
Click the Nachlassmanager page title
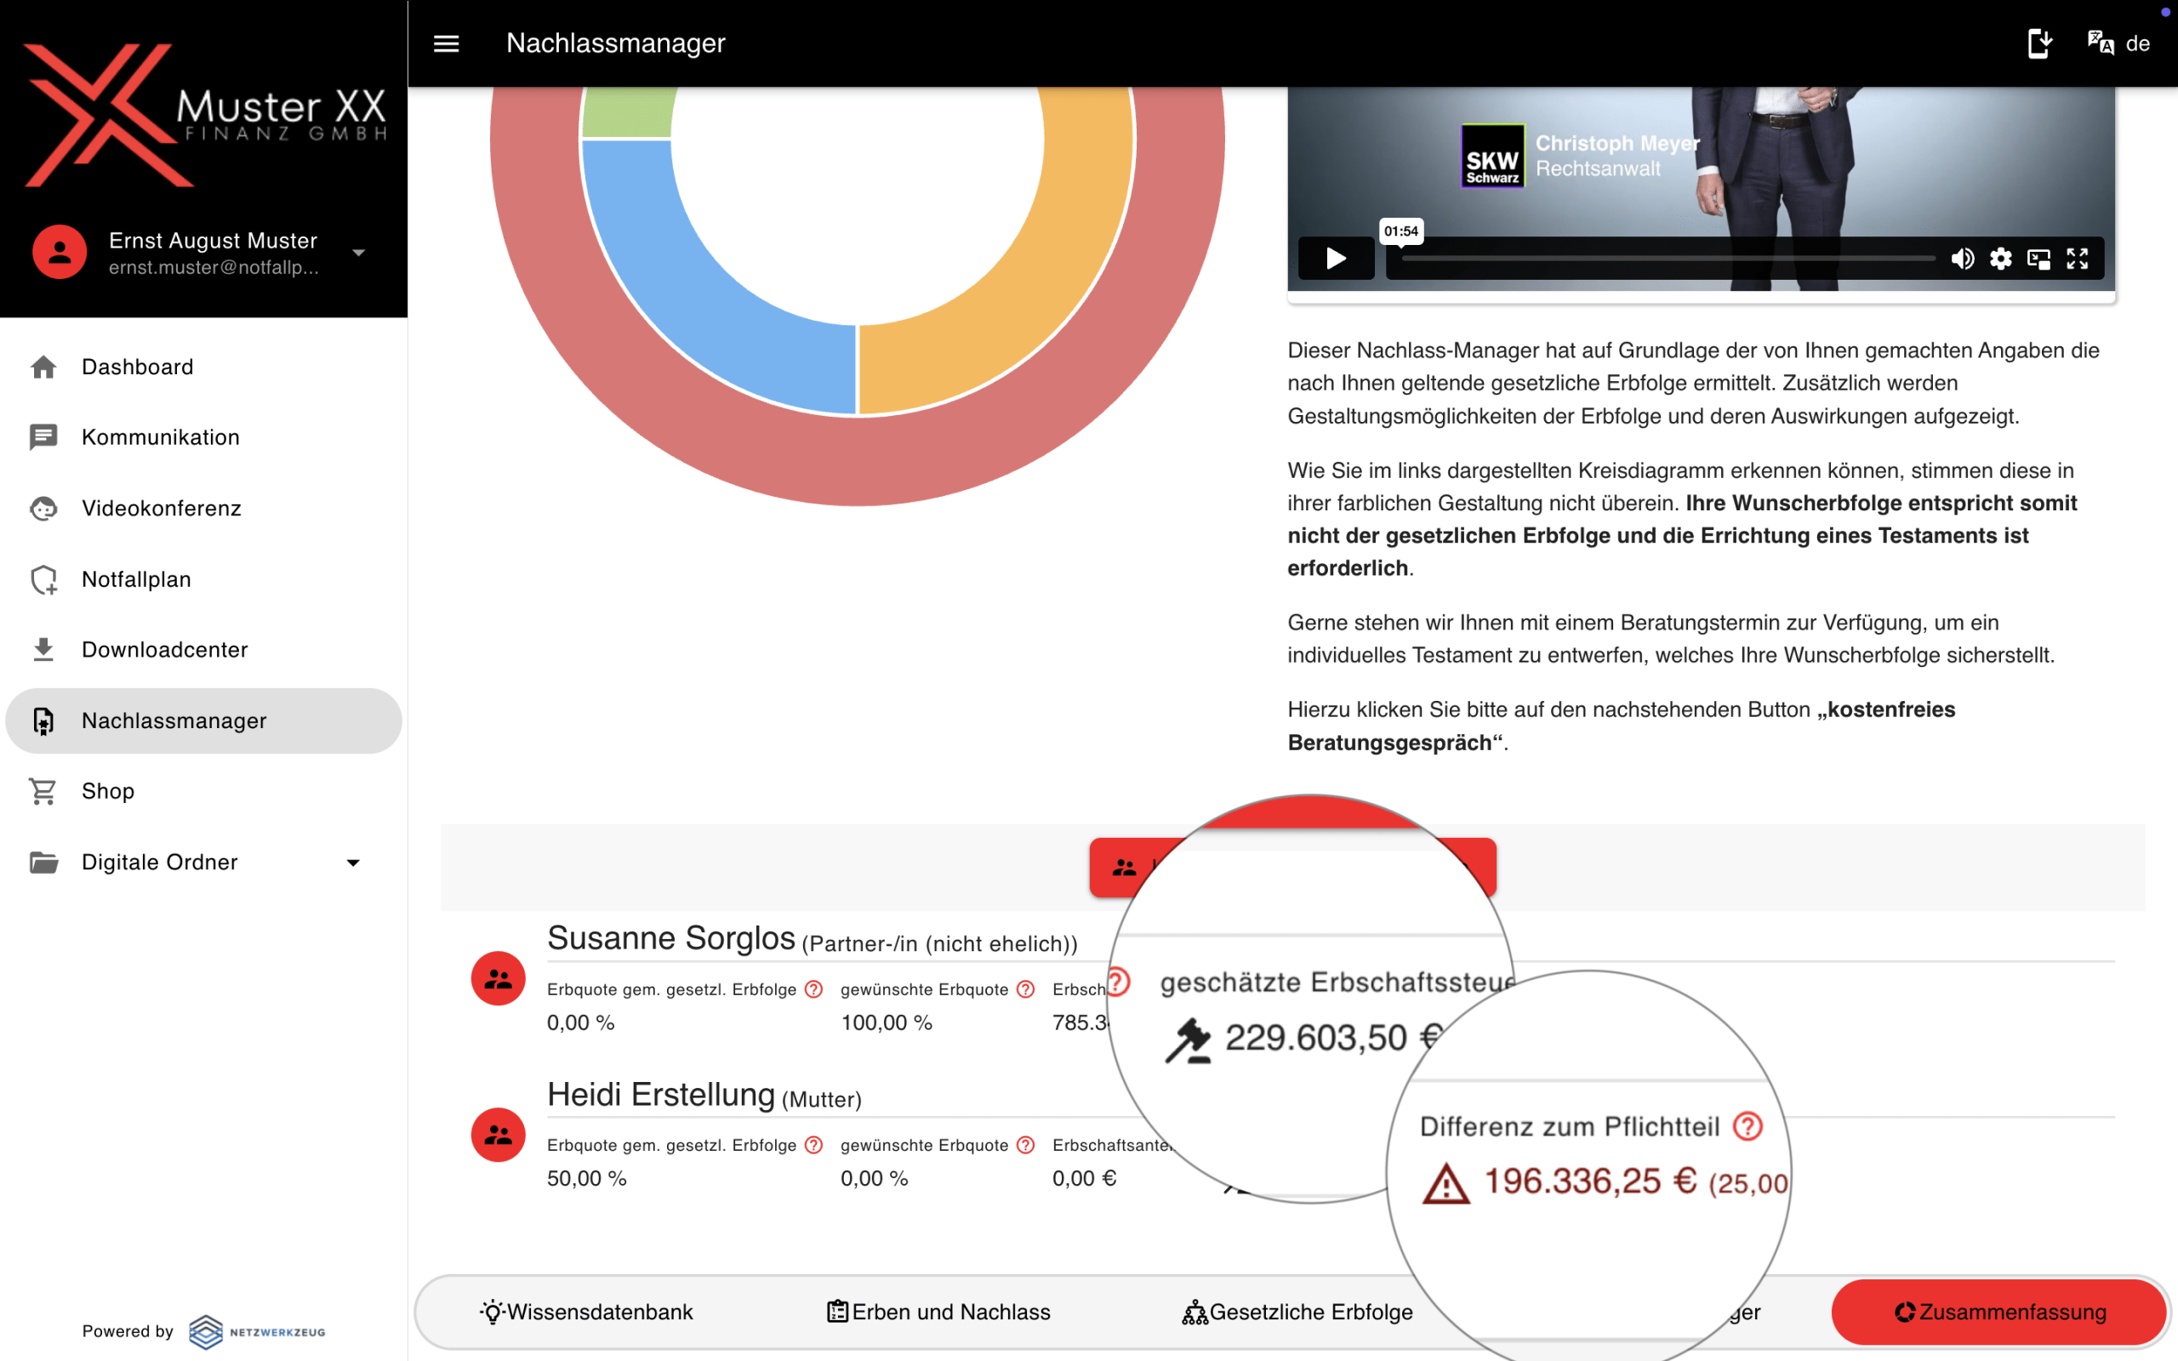tap(616, 43)
